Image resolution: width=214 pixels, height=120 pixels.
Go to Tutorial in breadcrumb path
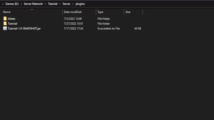[x=52, y=4]
